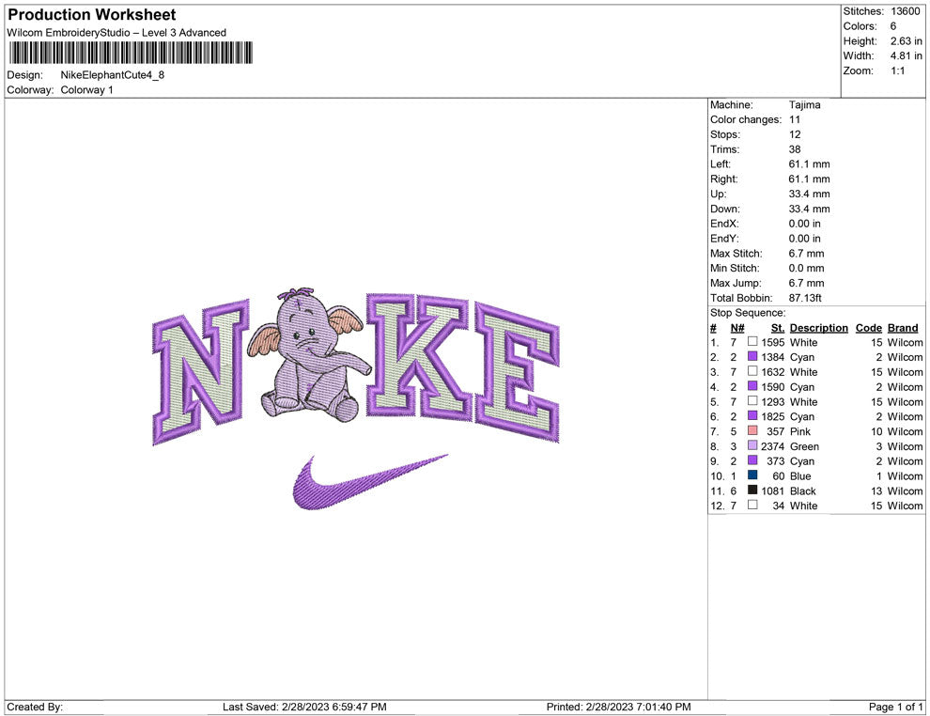Screen dimensions: 930x716
Task: Click the Black description in row 11
Action: pos(802,490)
